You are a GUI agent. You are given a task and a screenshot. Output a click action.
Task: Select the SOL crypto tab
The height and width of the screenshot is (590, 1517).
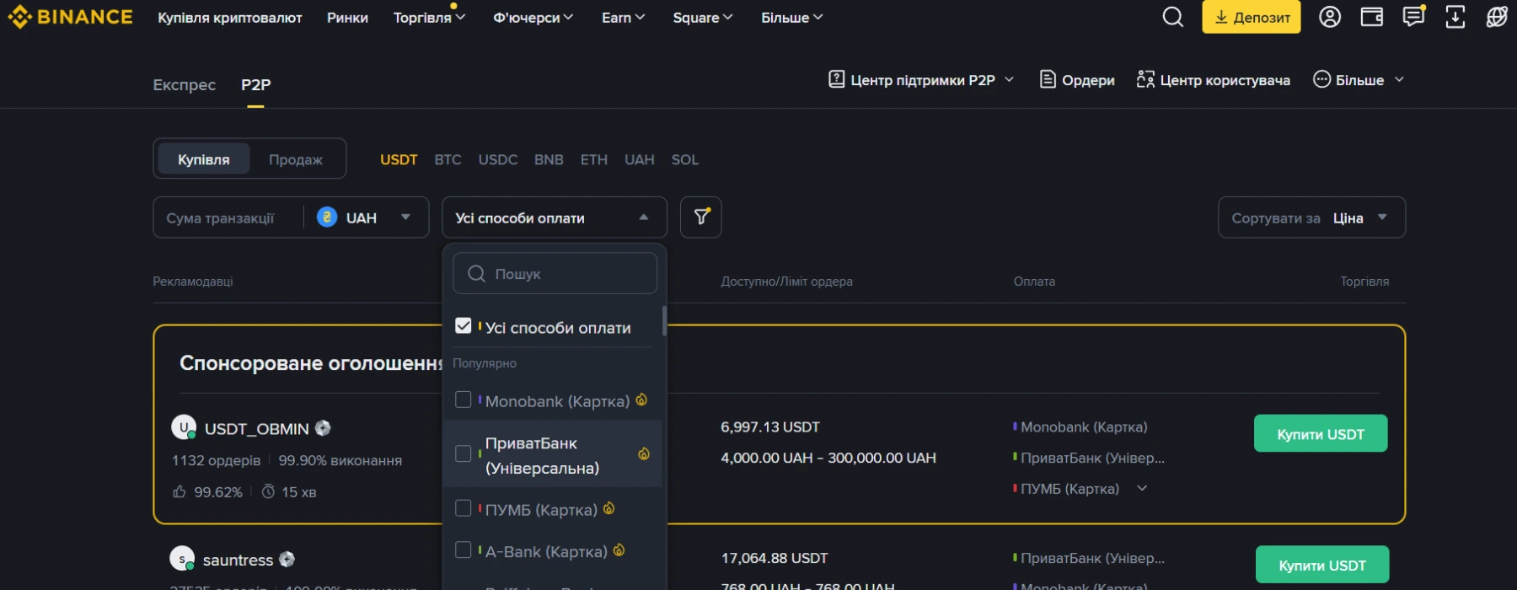coord(684,159)
